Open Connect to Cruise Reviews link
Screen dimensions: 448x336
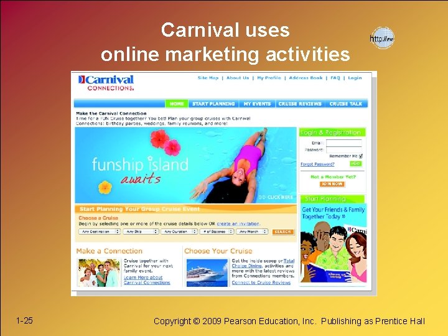261,282
